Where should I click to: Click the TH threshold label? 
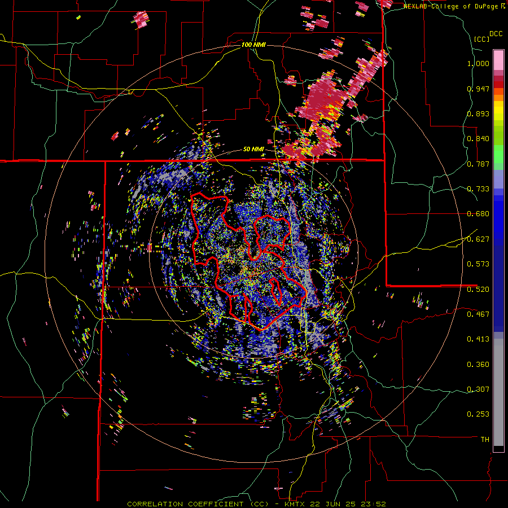[485, 440]
